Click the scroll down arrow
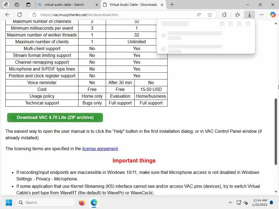Viewport: 279px width, 209px height. [276, 192]
